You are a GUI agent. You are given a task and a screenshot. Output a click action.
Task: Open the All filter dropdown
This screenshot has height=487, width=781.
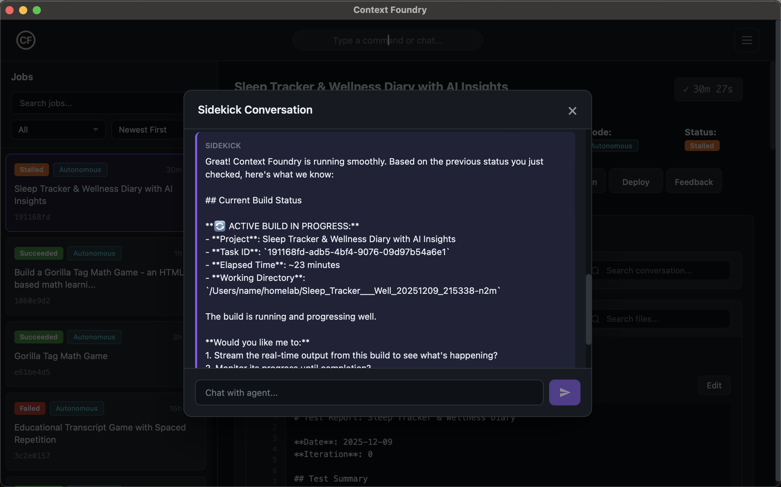tap(58, 130)
